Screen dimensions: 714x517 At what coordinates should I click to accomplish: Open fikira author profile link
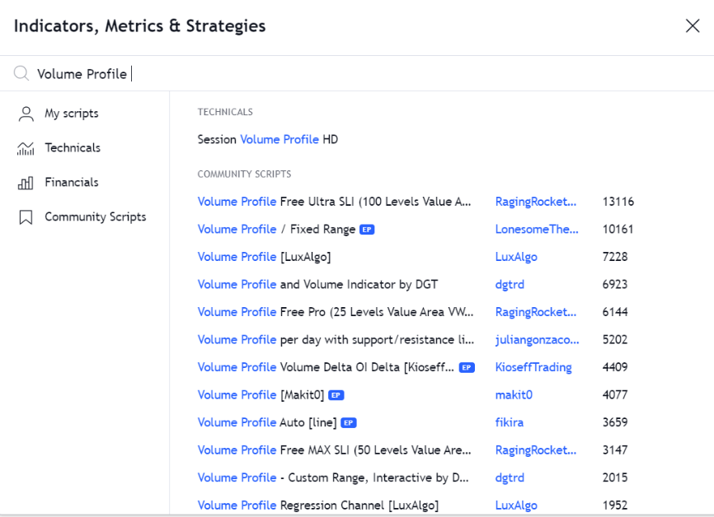coord(509,422)
